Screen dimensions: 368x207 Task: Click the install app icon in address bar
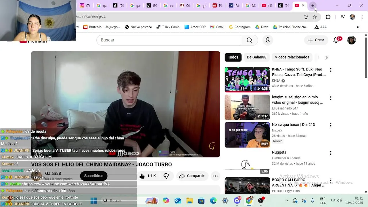click(306, 17)
